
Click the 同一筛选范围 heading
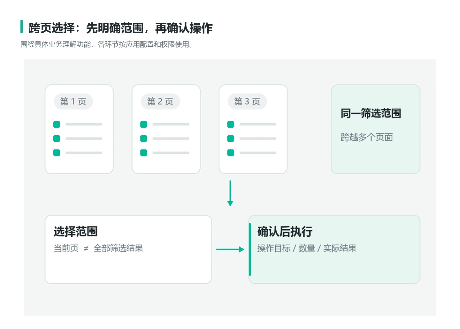pos(371,113)
